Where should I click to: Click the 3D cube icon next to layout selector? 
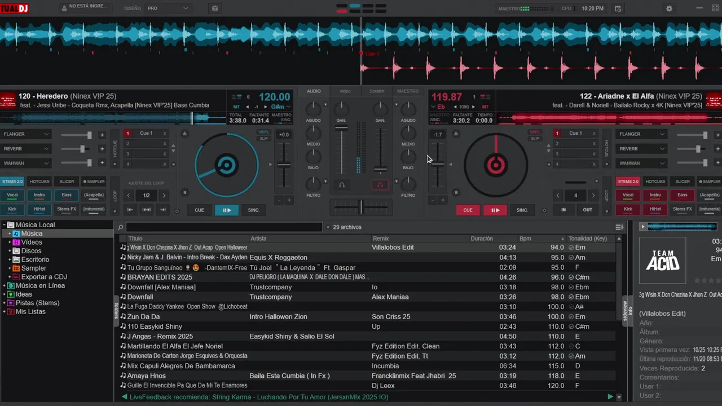point(215,8)
